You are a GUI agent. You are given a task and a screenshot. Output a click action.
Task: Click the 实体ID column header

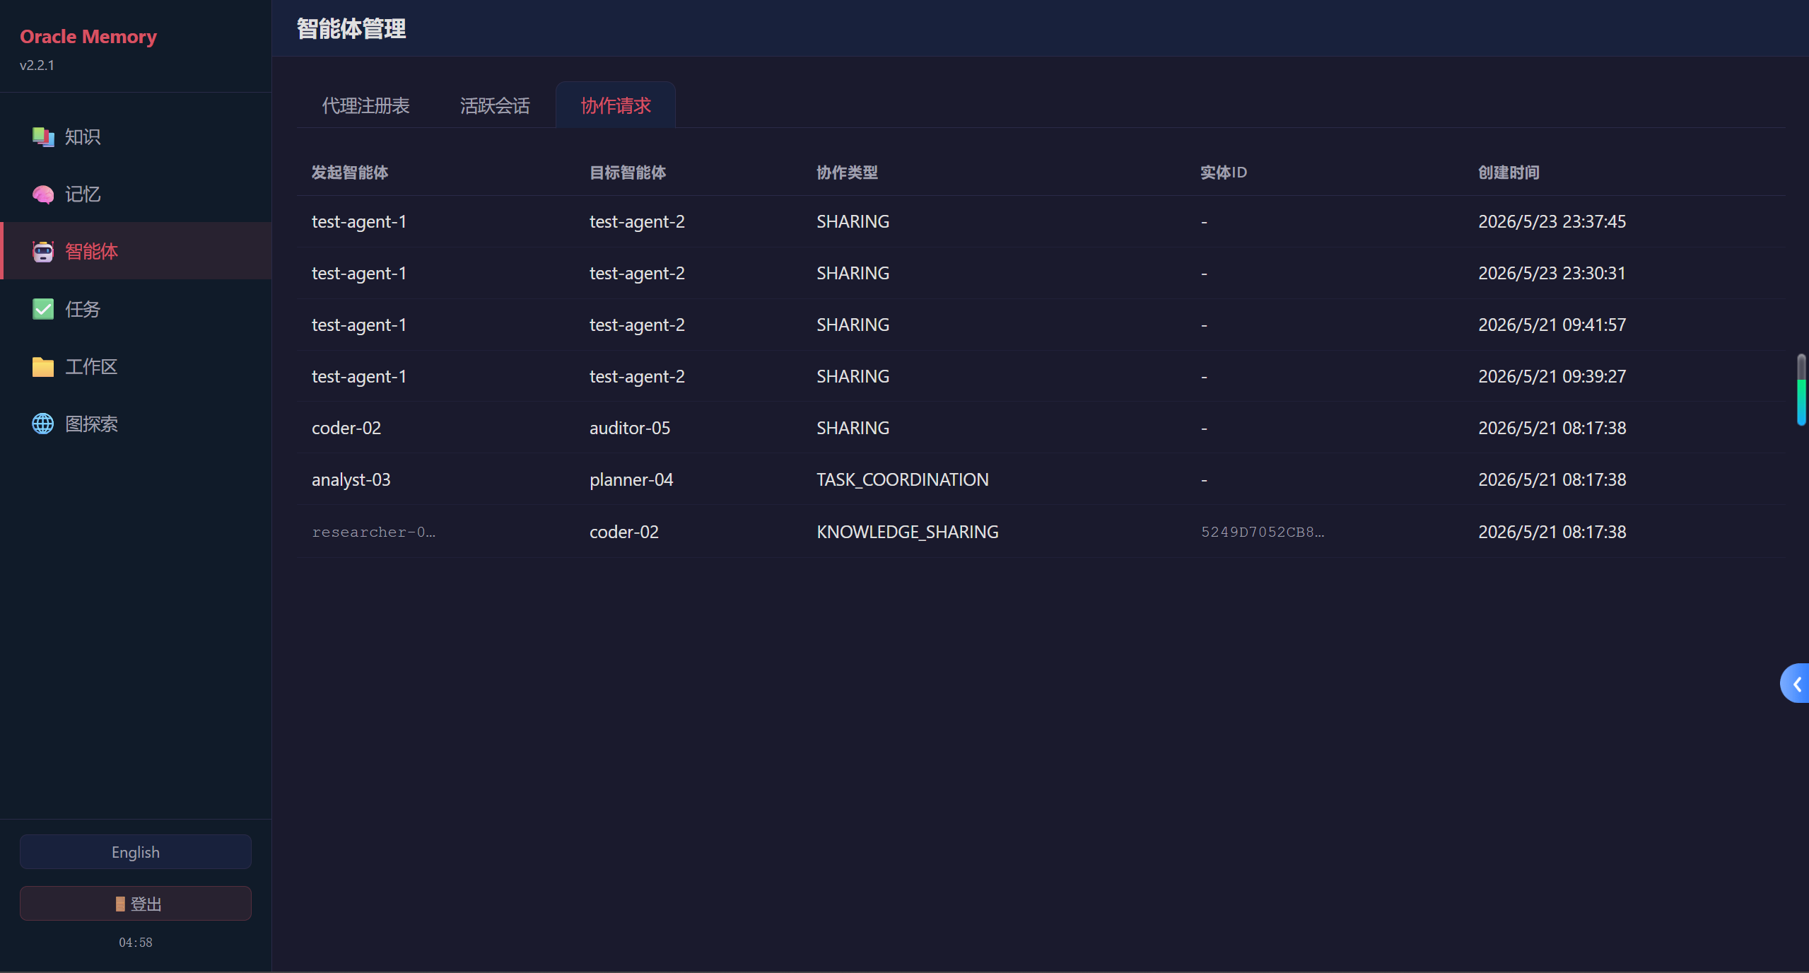pos(1224,173)
